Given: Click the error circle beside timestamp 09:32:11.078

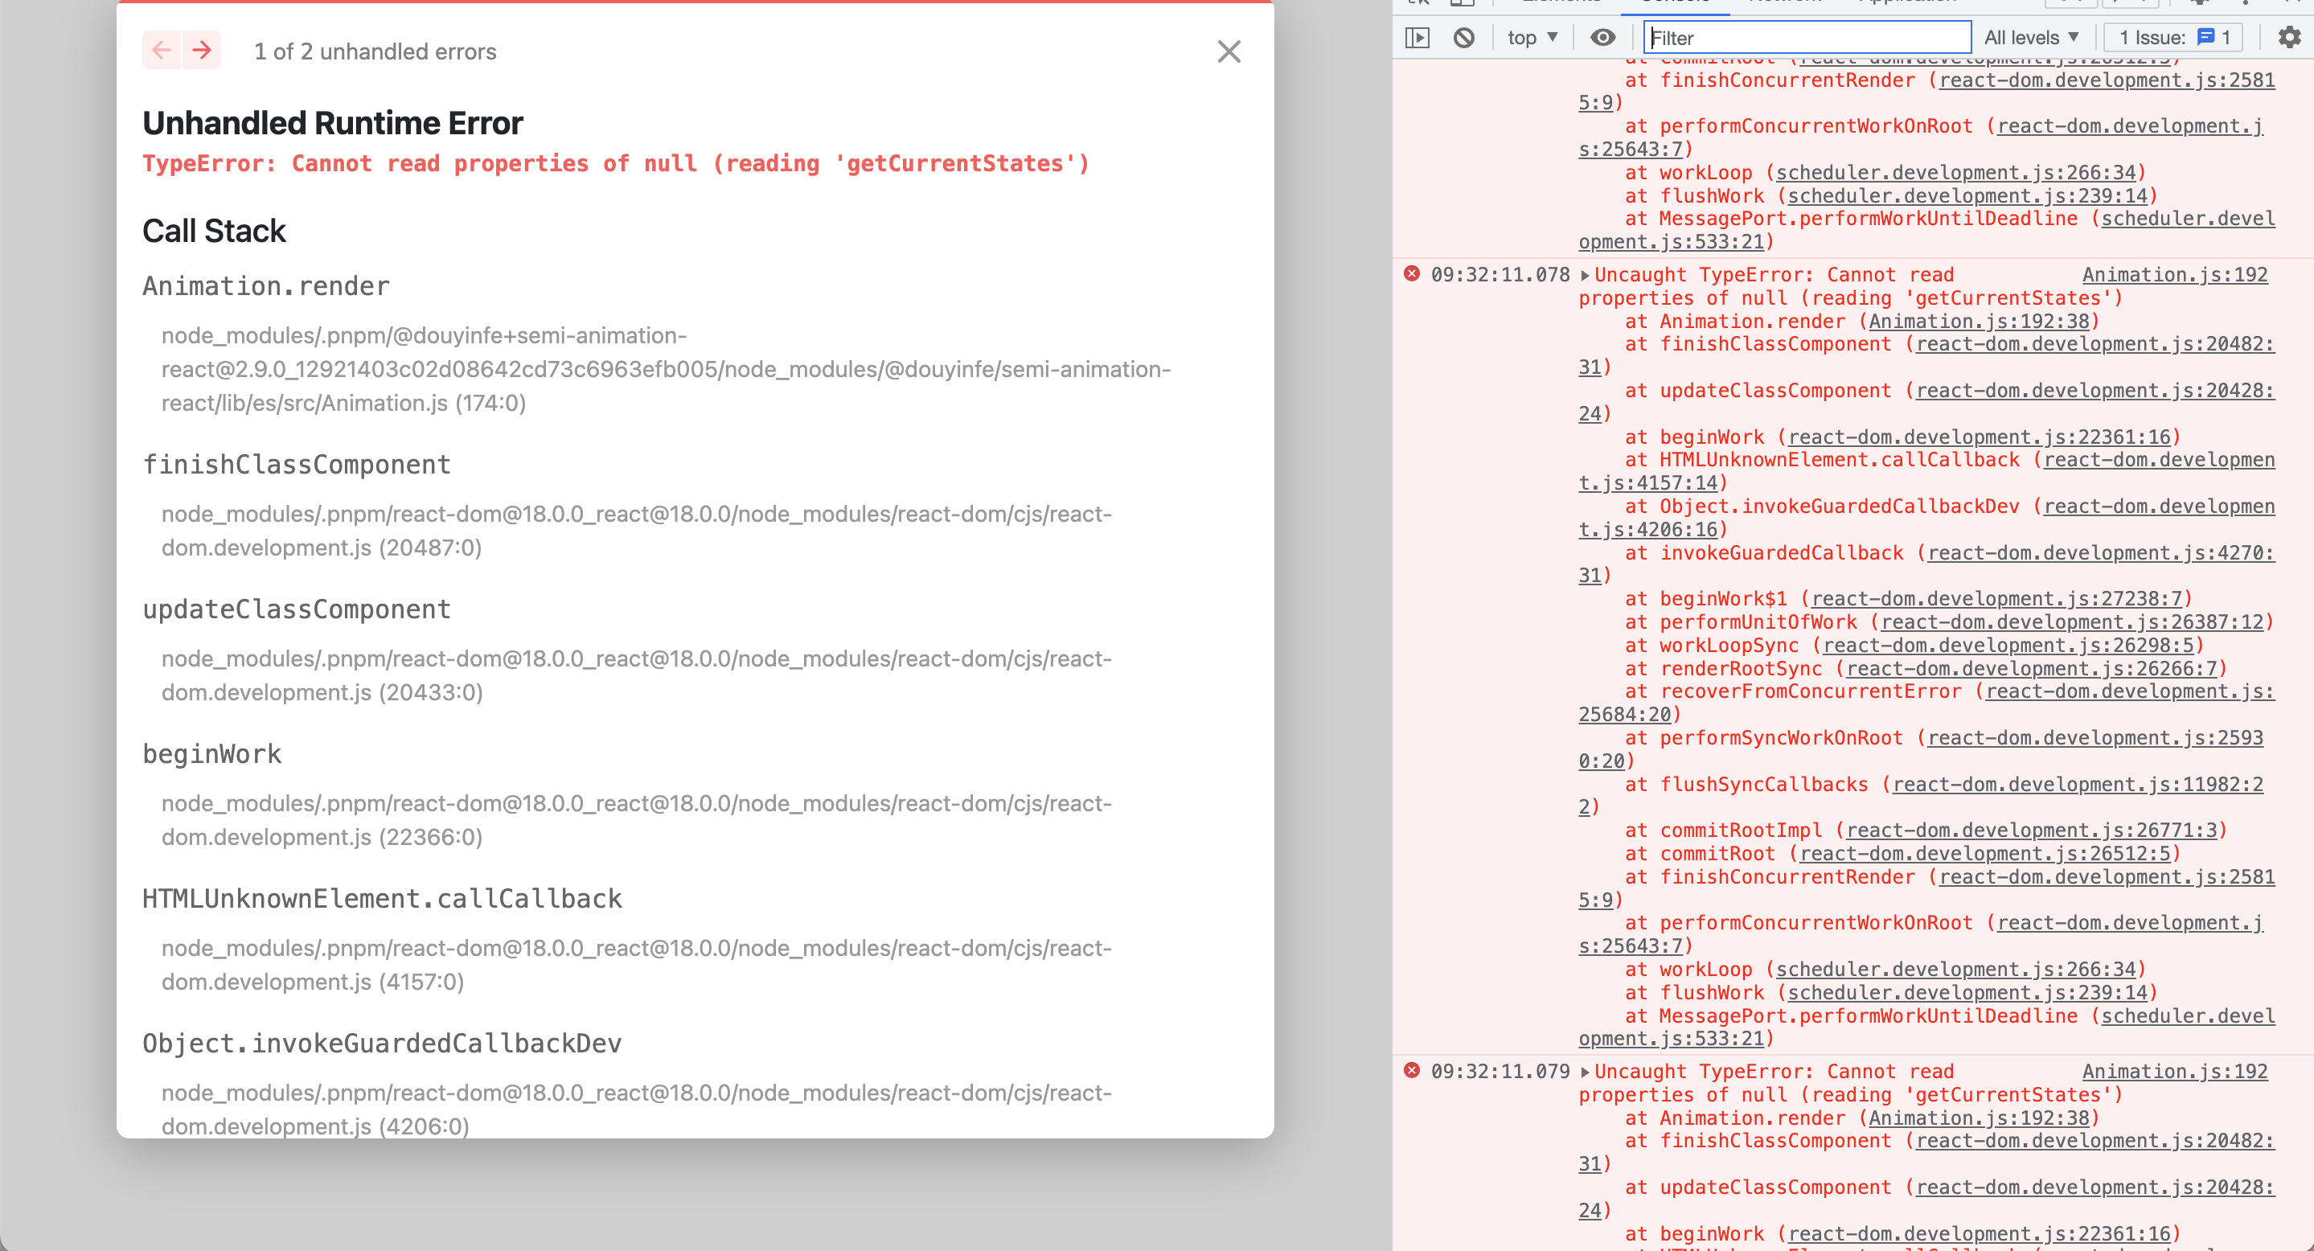Looking at the screenshot, I should point(1412,275).
